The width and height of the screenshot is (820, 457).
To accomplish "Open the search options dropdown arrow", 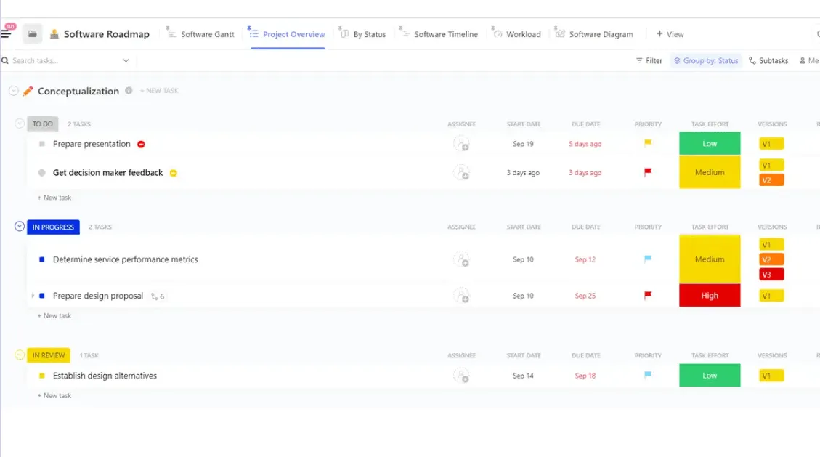I will [x=126, y=60].
